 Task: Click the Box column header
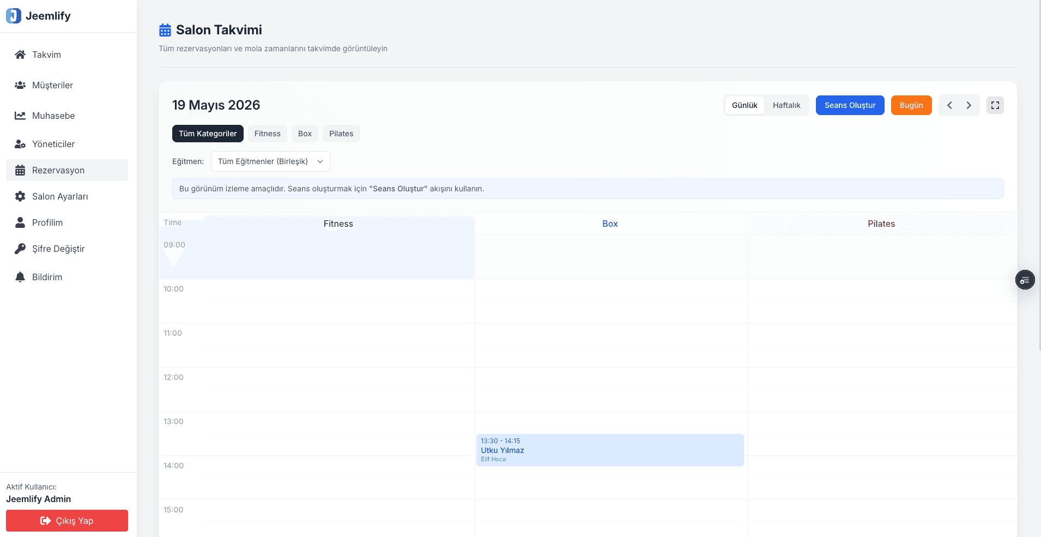click(610, 224)
